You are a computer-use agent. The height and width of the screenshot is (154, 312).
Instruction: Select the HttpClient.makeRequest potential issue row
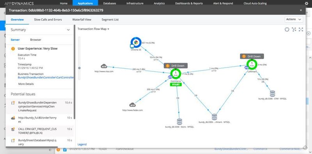tap(40, 107)
